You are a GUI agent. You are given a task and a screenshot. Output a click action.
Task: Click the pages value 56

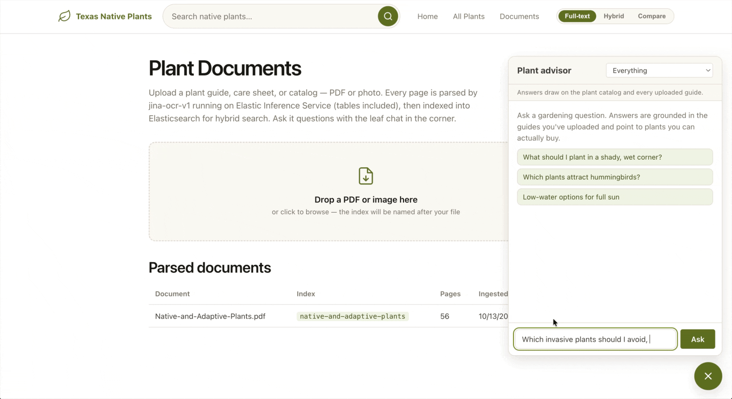point(444,316)
